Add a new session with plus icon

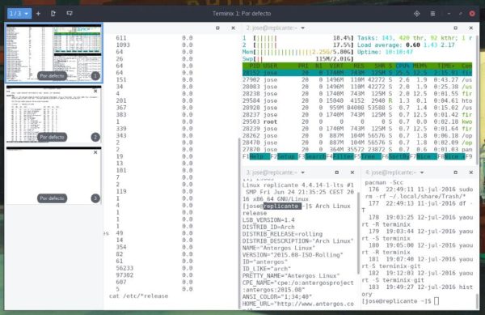pos(38,14)
